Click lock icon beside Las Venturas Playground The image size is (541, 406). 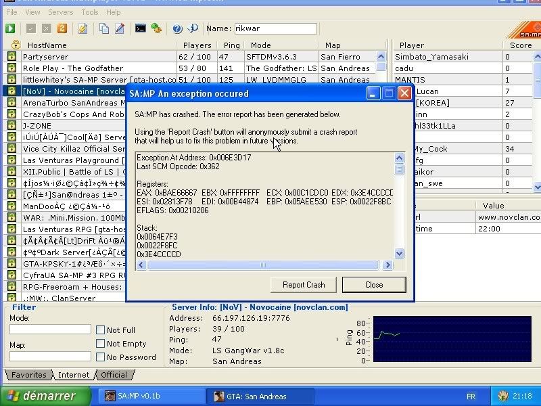pyautogui.click(x=11, y=160)
